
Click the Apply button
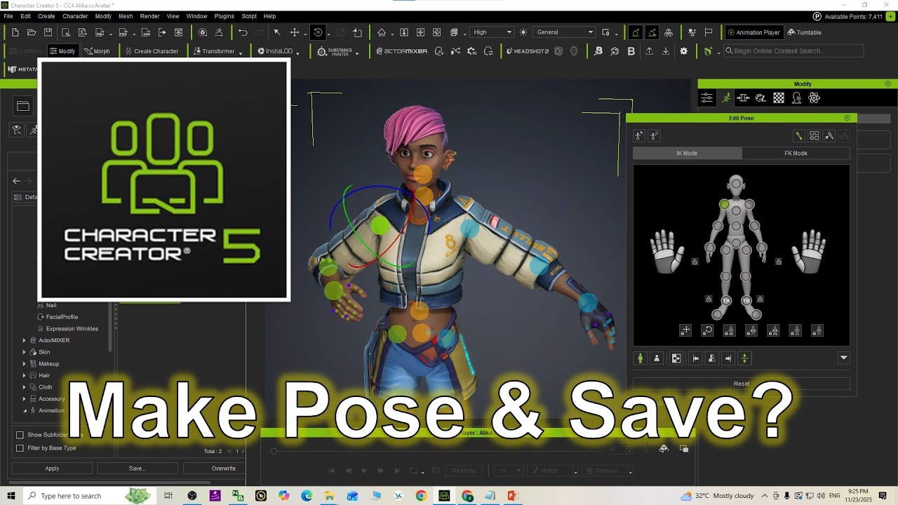tap(52, 469)
